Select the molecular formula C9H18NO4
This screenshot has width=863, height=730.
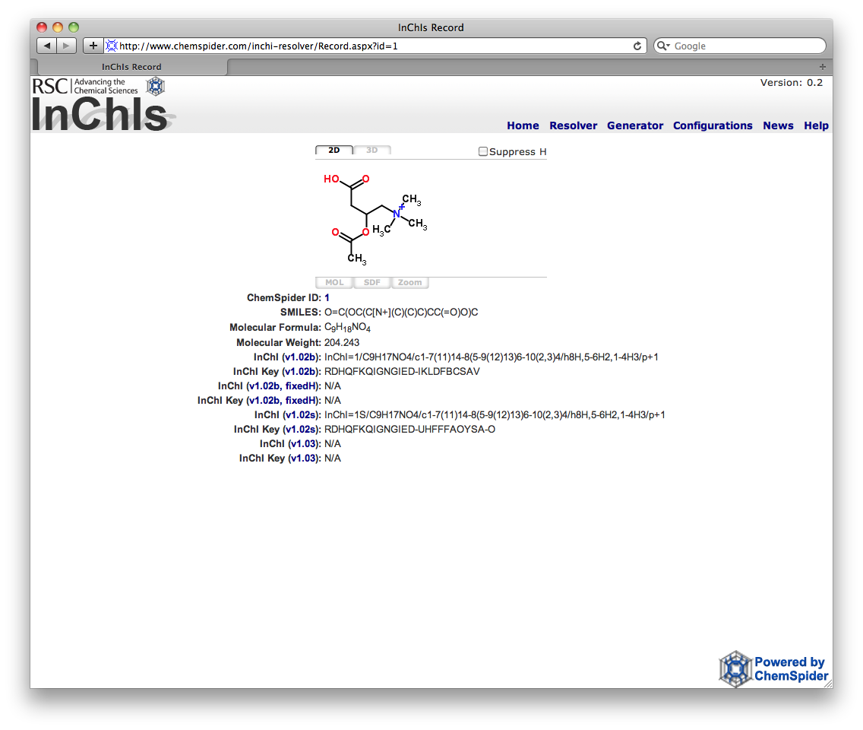[x=347, y=327]
